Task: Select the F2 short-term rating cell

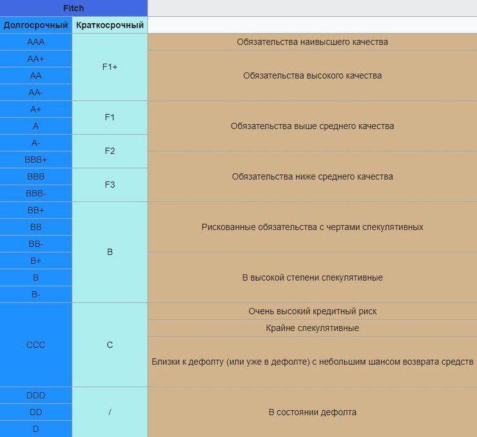Action: (110, 151)
